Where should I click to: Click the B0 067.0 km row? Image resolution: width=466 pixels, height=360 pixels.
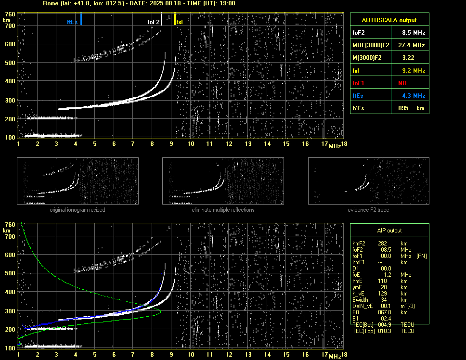380,312
